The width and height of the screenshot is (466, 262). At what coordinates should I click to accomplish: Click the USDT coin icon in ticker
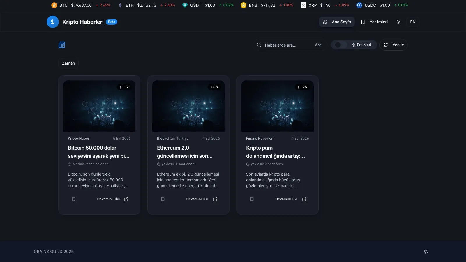(185, 5)
